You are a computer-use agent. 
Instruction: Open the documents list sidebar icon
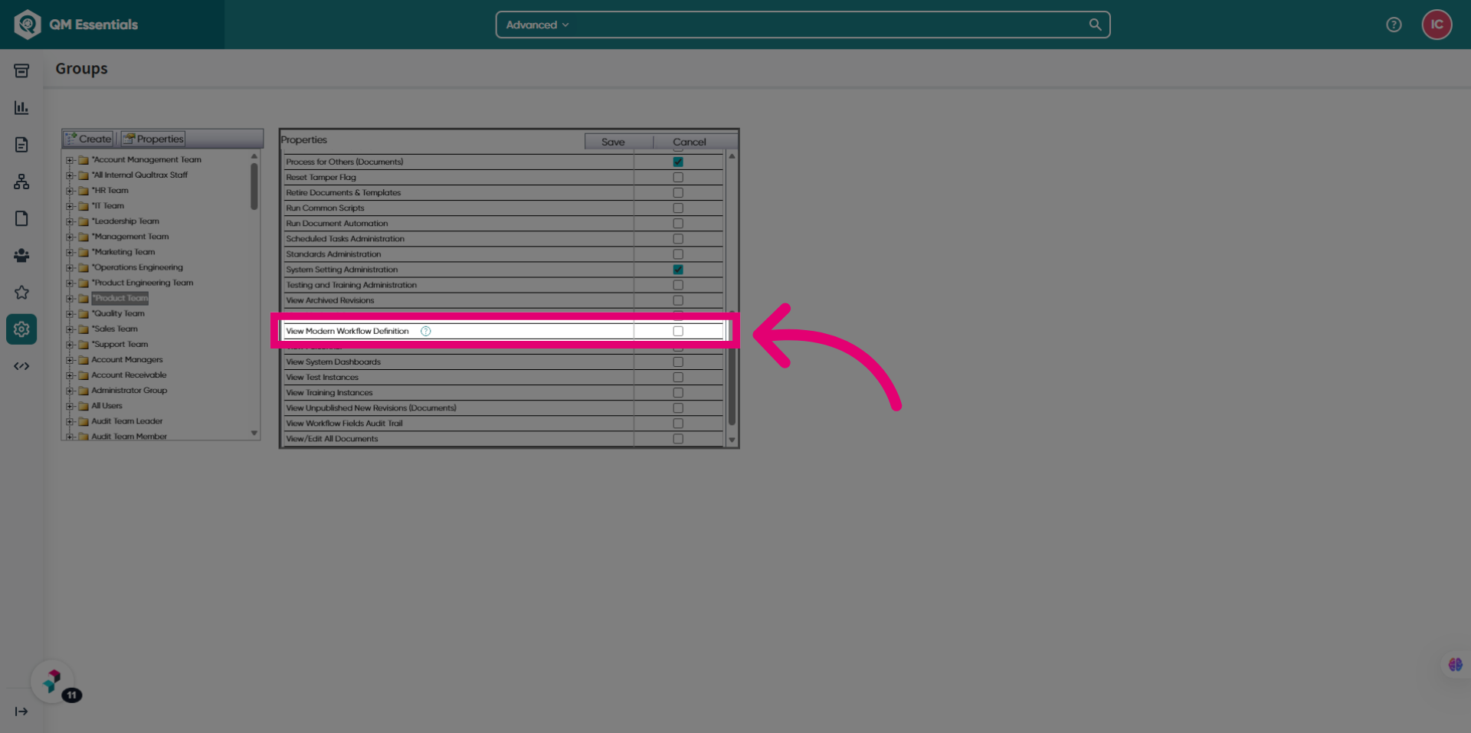[x=21, y=145]
